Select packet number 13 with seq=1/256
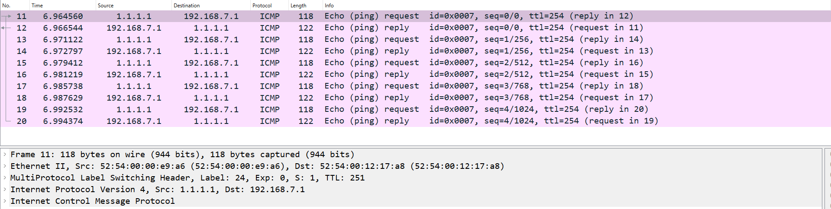The width and height of the screenshot is (831, 209). (x=260, y=40)
